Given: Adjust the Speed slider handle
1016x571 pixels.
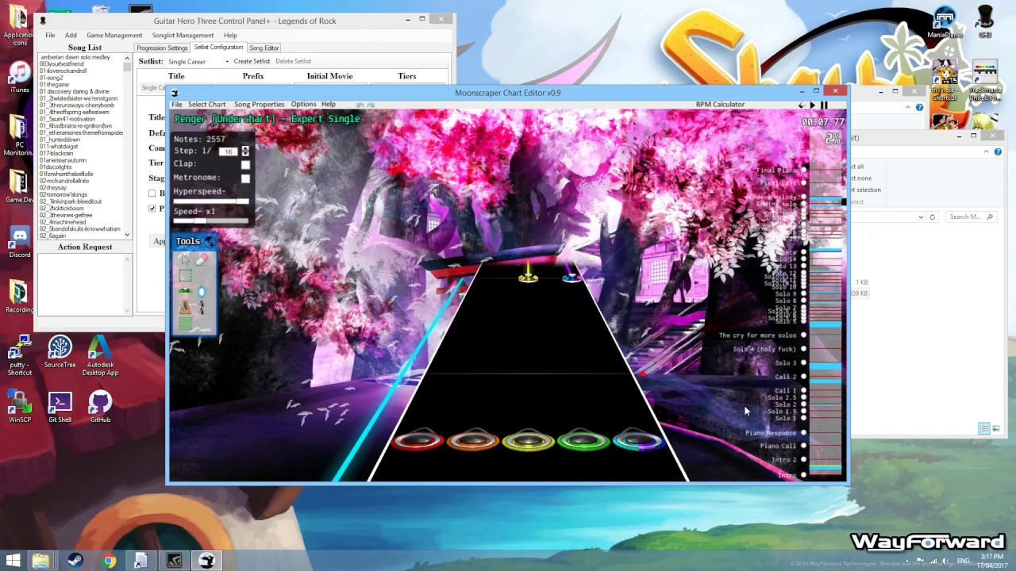Looking at the screenshot, I should click(201, 220).
